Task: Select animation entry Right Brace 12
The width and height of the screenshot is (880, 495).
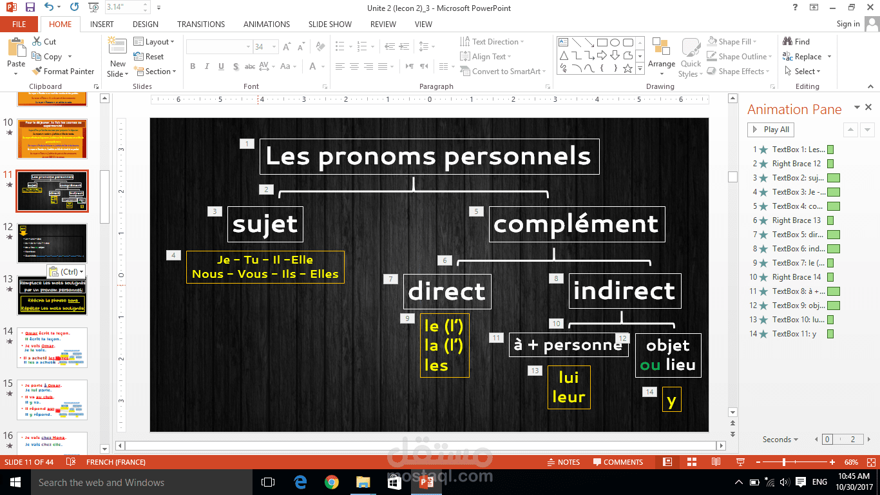Action: tap(796, 164)
